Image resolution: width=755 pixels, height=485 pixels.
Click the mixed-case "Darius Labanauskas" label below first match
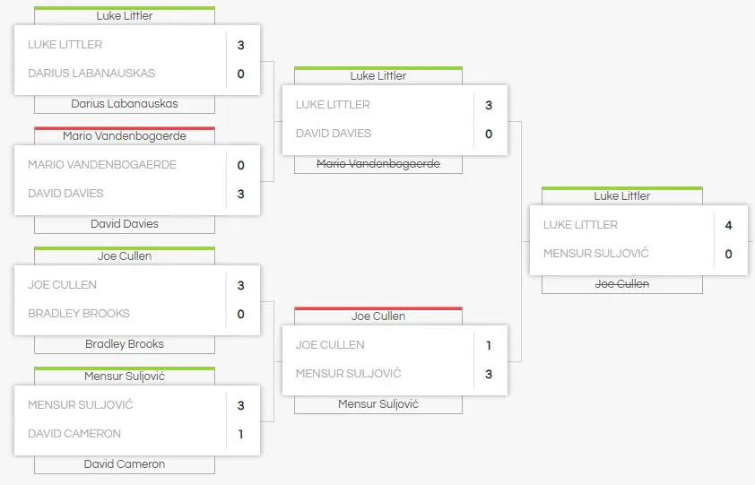tap(125, 104)
